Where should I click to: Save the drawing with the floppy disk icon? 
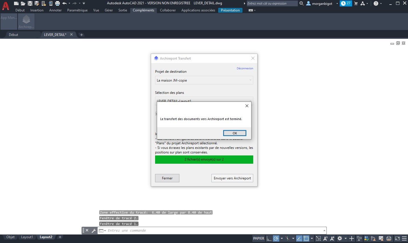pyautogui.click(x=30, y=3)
